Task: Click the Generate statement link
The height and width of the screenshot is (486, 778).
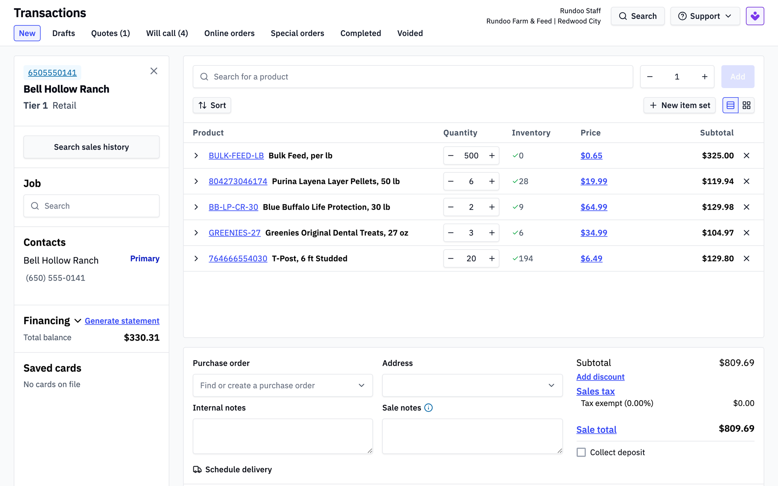Action: pyautogui.click(x=122, y=321)
